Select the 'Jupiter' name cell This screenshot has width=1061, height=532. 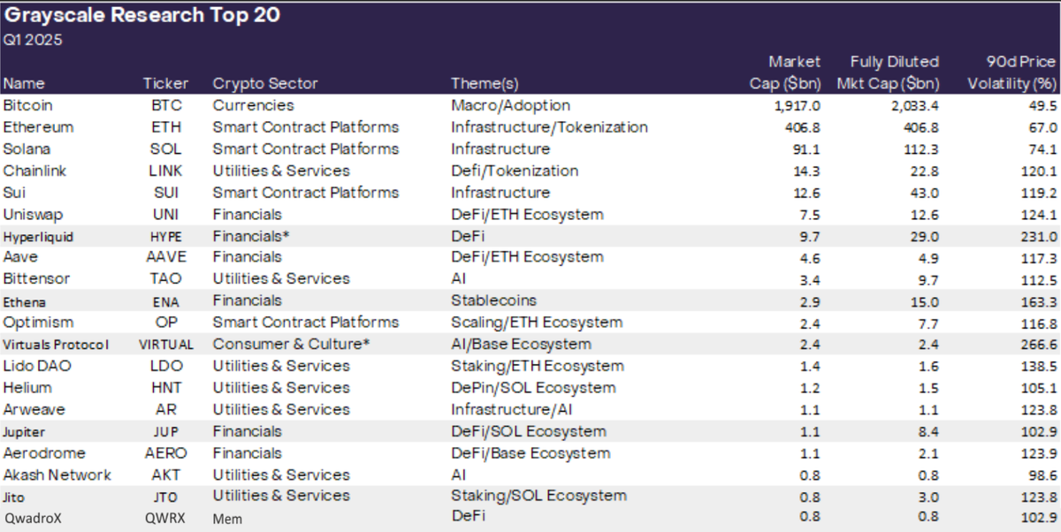click(x=24, y=432)
